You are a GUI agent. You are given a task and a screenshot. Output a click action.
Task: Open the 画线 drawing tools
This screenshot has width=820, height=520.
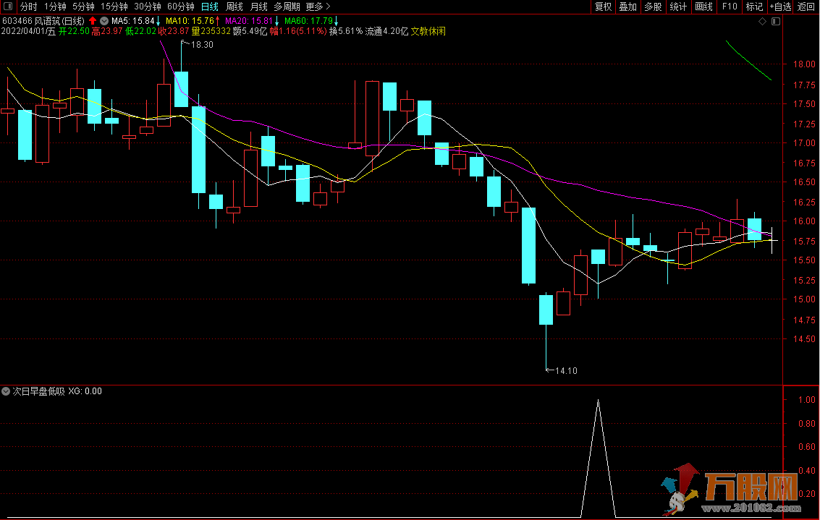703,7
